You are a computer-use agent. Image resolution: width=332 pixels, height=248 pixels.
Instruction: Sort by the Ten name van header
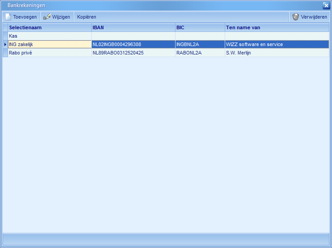click(277, 27)
